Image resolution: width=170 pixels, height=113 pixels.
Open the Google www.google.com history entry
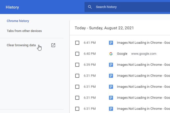tap(122, 54)
